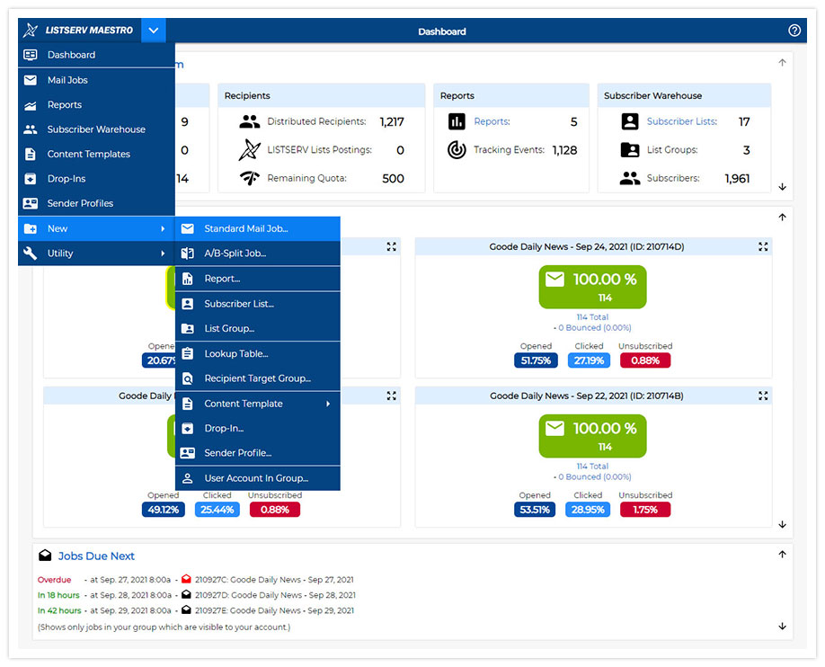This screenshot has width=825, height=667.
Task: Open the Drop-Ins menu entry
Action: [x=96, y=179]
